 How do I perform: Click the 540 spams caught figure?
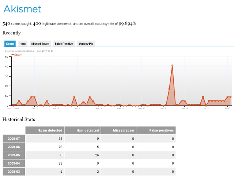(6, 23)
